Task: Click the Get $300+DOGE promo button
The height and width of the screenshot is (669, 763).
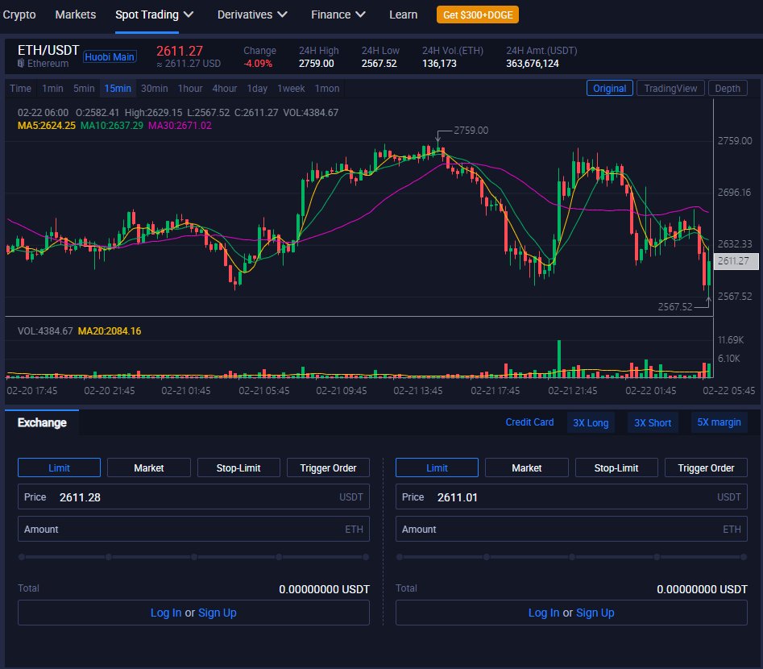Action: tap(477, 15)
